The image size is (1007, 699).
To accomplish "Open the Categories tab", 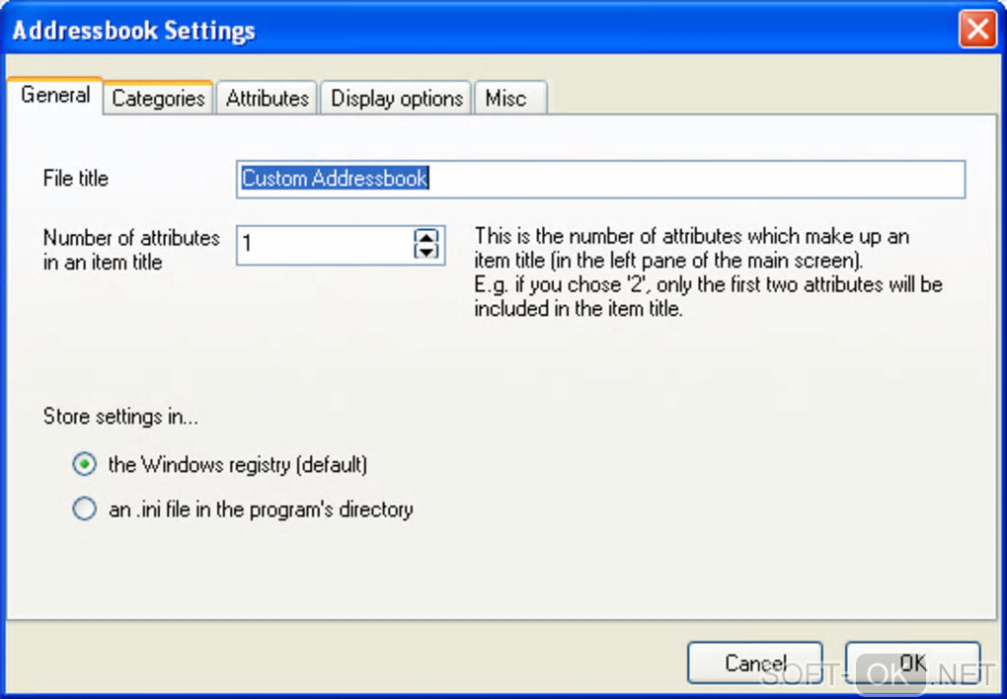I will [x=158, y=98].
